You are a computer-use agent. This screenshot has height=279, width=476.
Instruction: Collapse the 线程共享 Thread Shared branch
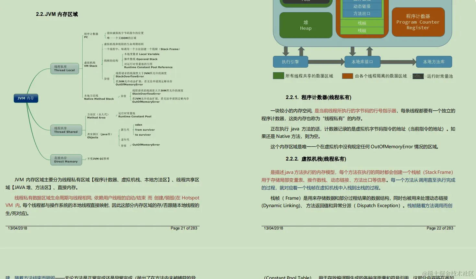[x=66, y=129]
